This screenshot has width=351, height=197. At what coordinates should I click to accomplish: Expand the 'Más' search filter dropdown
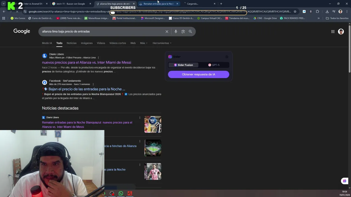pyautogui.click(x=144, y=43)
